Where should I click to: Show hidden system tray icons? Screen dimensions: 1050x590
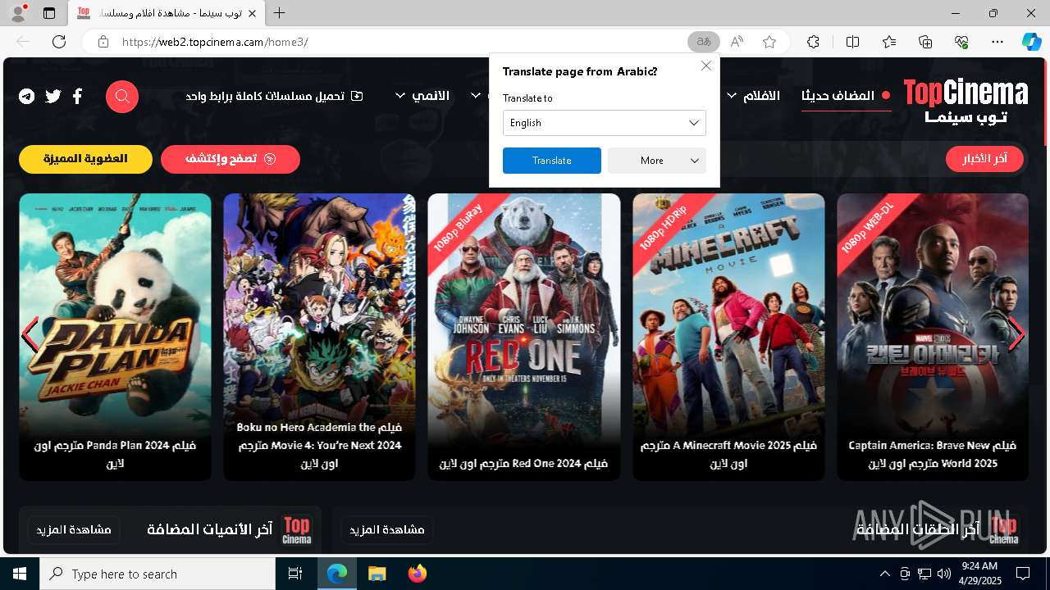[x=884, y=574]
